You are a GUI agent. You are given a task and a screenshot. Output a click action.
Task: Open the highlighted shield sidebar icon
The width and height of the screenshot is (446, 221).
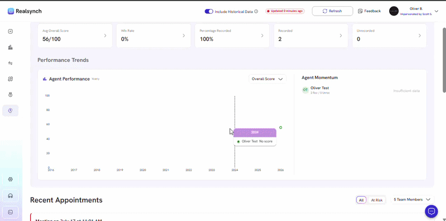pos(11,110)
